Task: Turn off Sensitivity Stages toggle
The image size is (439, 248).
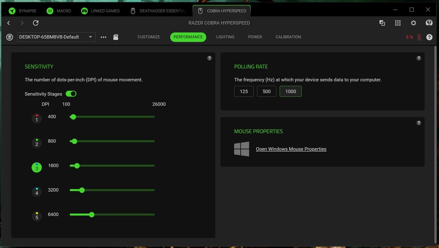Action: [71, 94]
